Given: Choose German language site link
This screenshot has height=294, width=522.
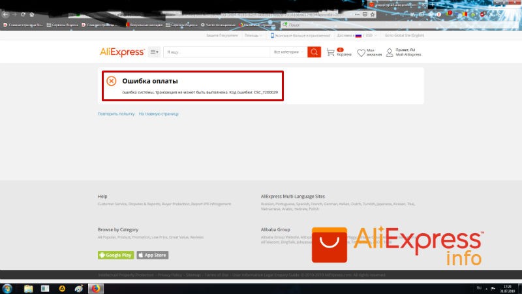Looking at the screenshot, I should (x=330, y=204).
